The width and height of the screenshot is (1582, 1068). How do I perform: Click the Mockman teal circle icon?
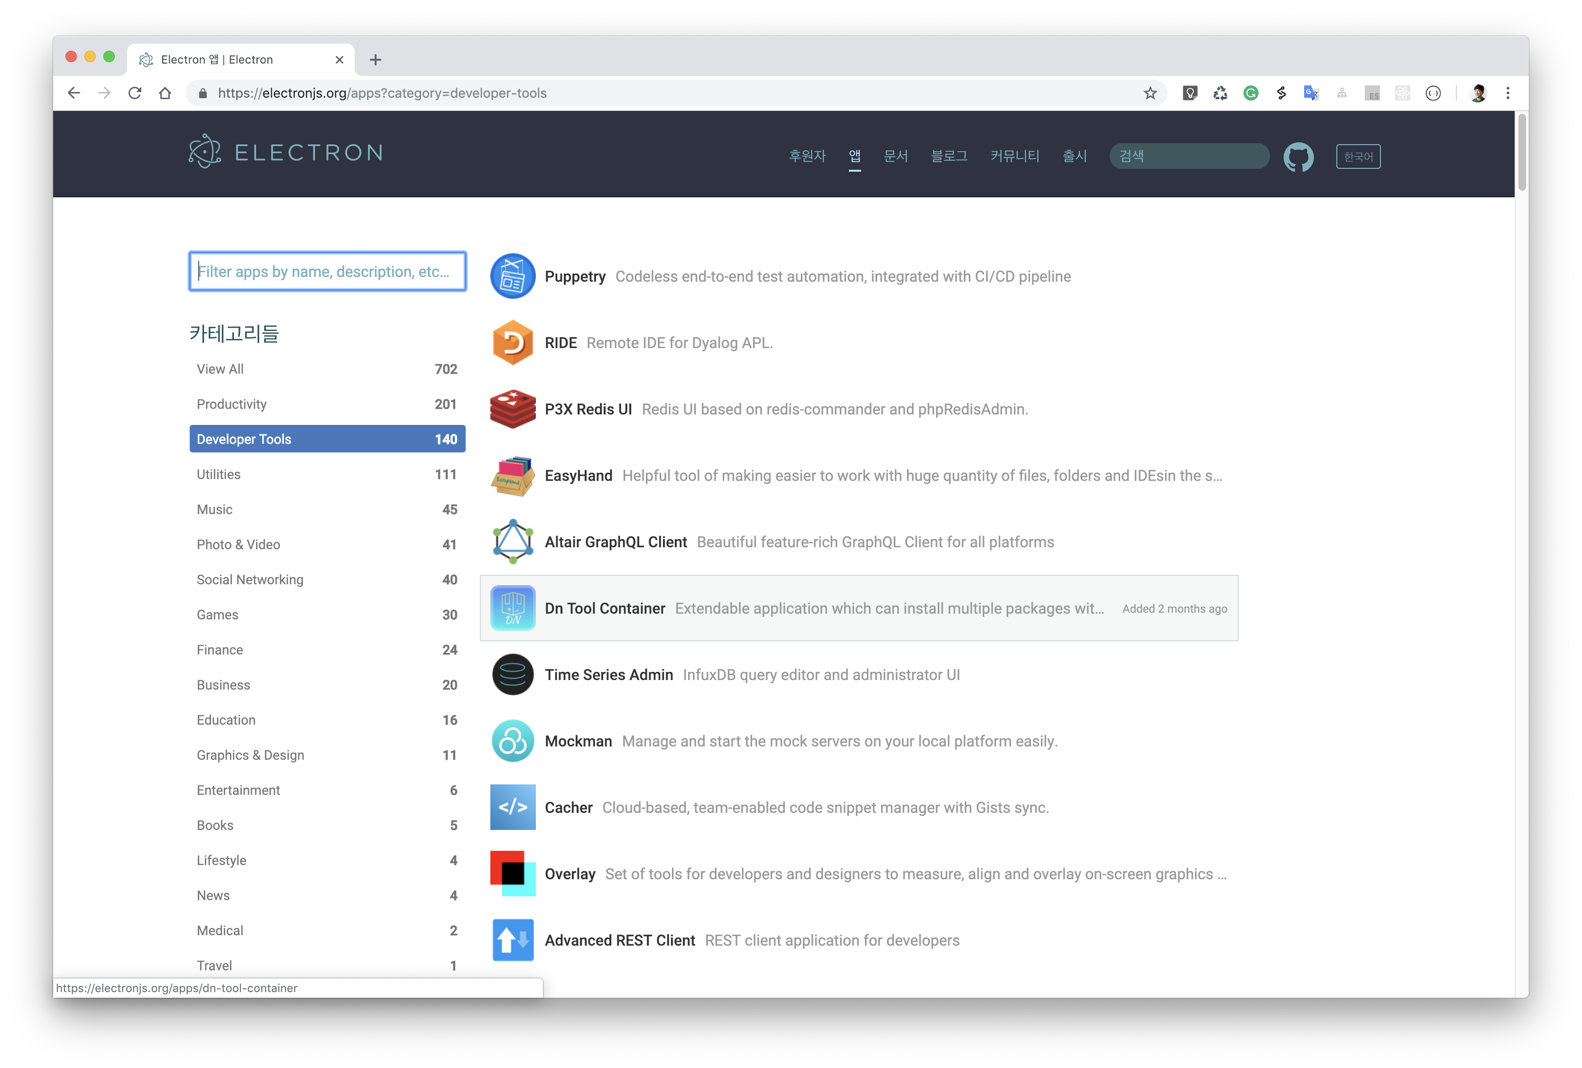click(x=513, y=741)
